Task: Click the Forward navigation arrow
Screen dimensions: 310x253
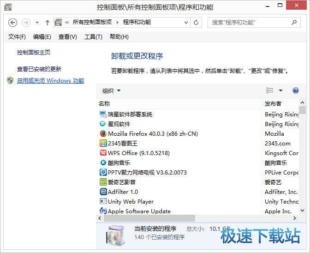Action: tap(26, 23)
